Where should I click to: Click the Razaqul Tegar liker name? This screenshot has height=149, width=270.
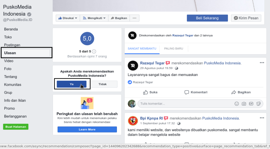coord(143,82)
